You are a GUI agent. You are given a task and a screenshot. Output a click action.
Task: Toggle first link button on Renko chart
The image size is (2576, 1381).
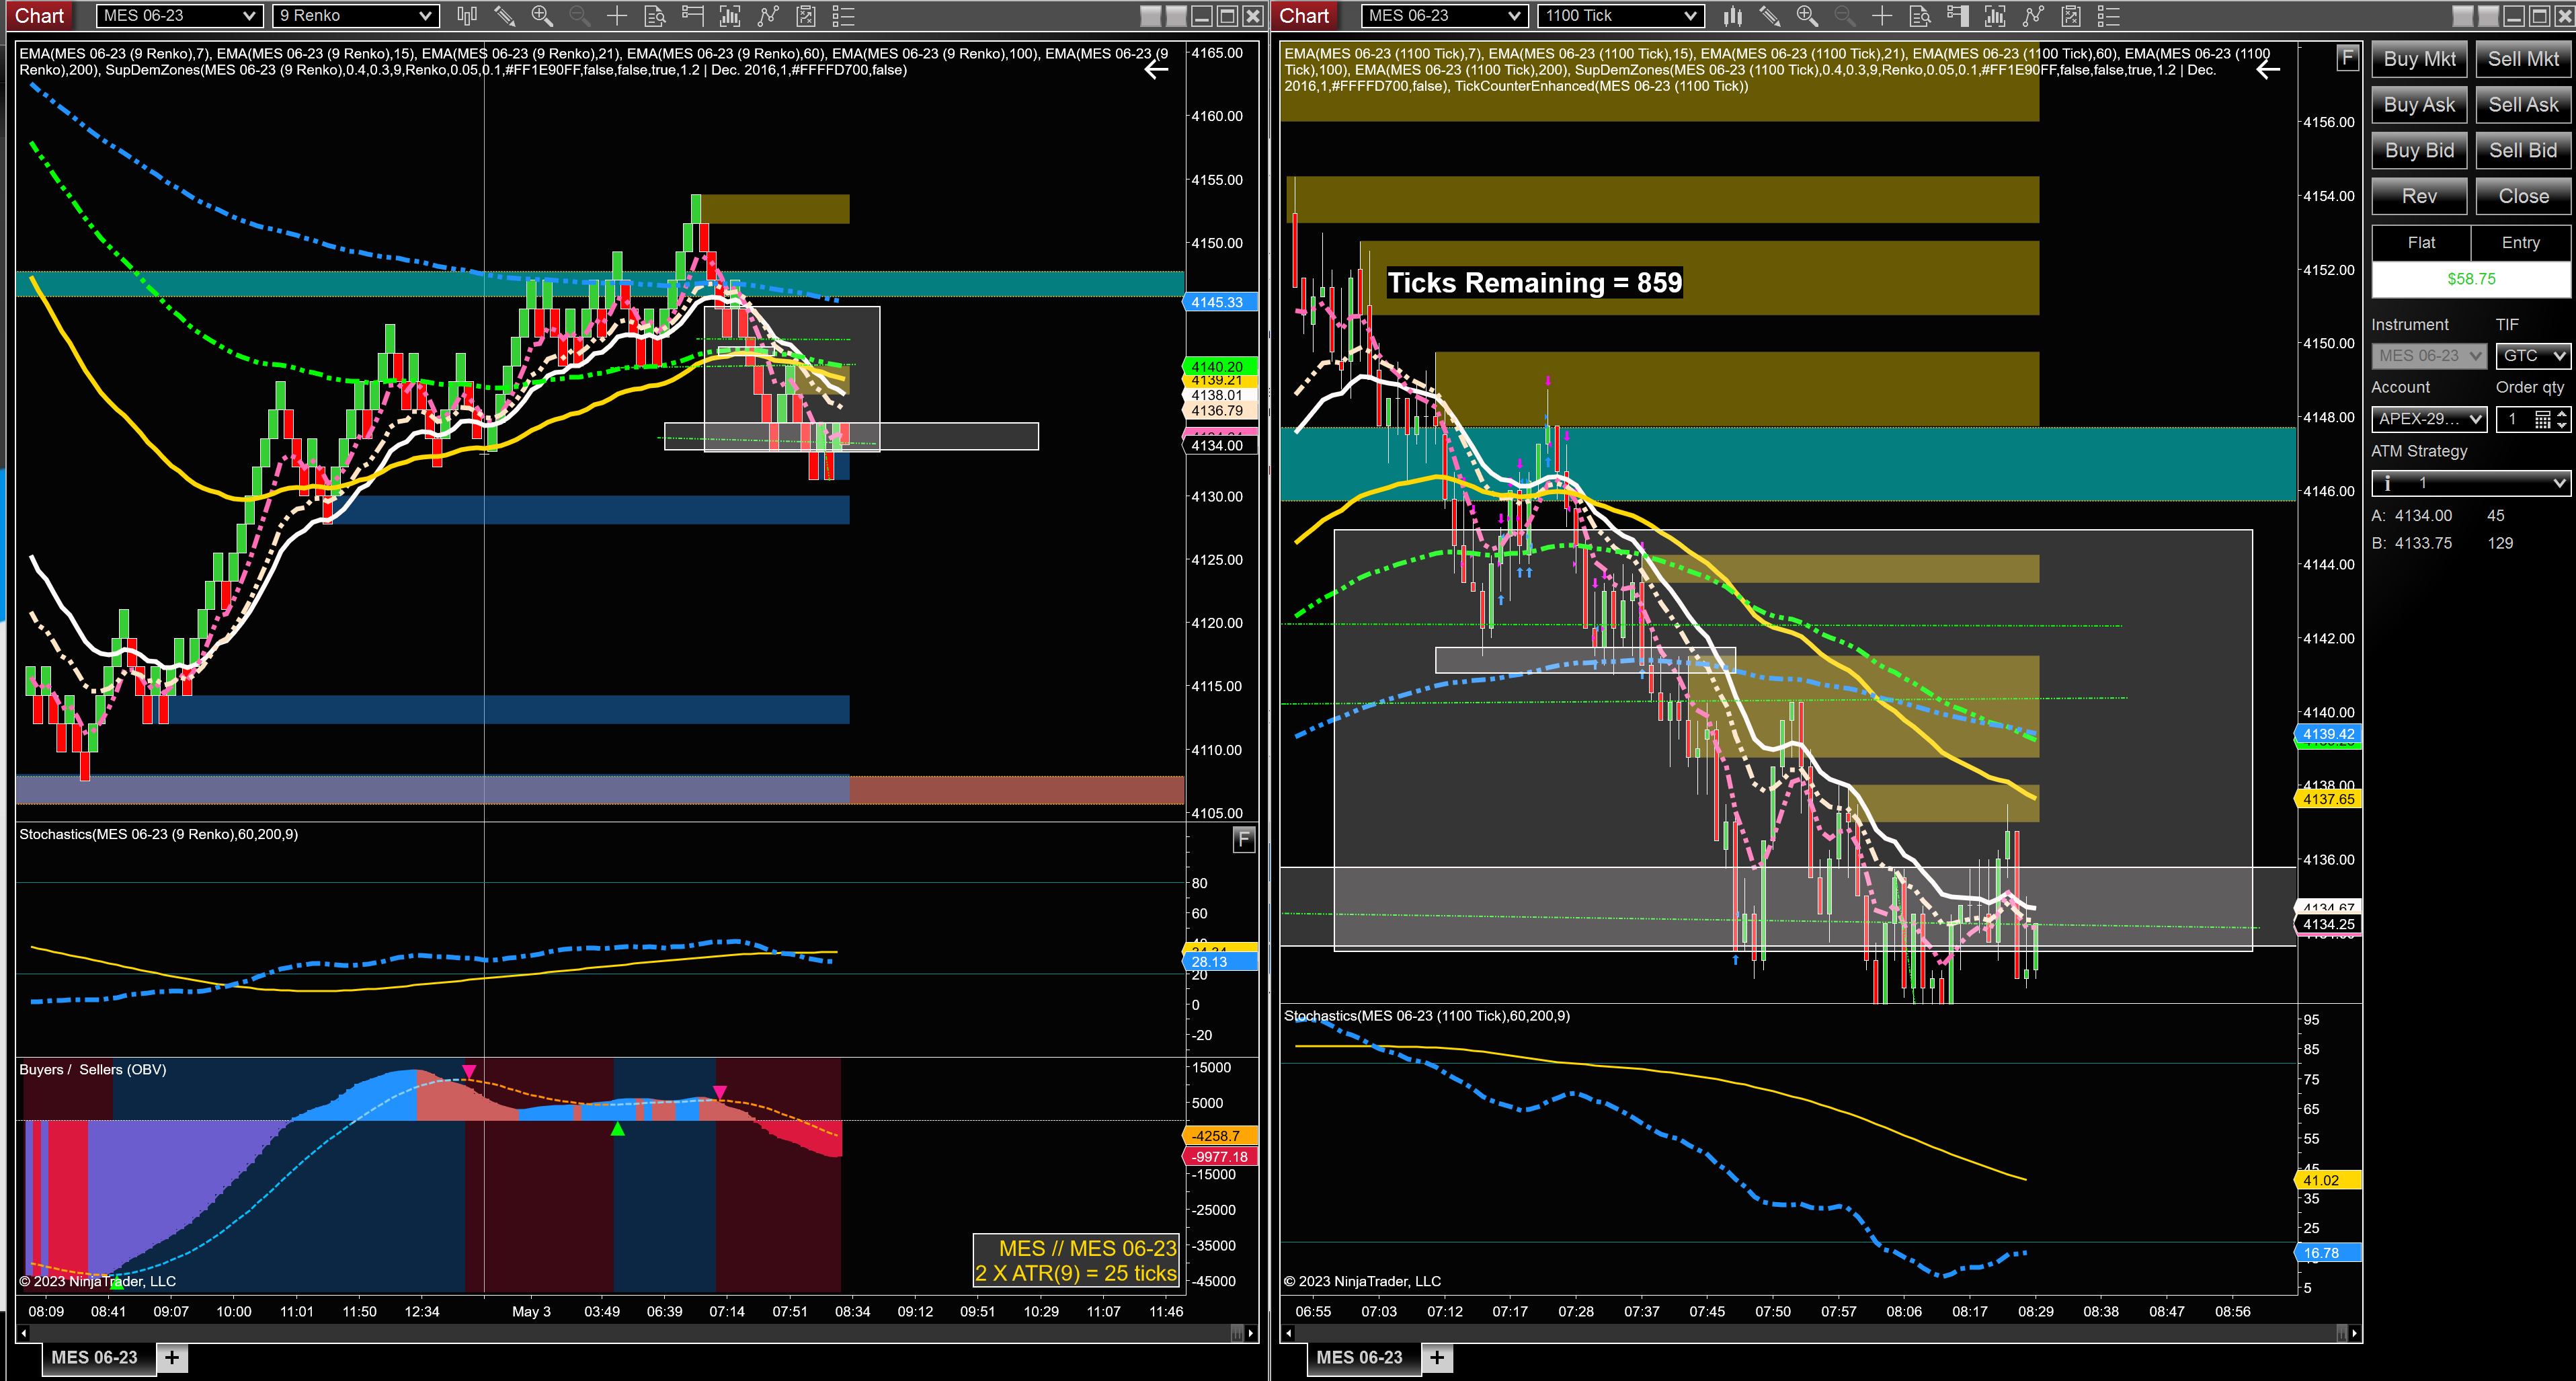click(1152, 15)
